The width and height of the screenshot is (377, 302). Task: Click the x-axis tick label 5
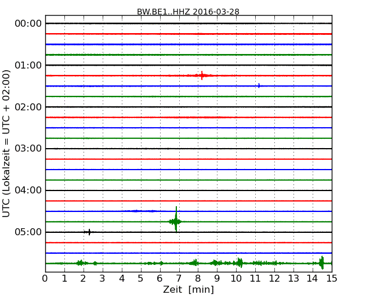click(x=140, y=279)
